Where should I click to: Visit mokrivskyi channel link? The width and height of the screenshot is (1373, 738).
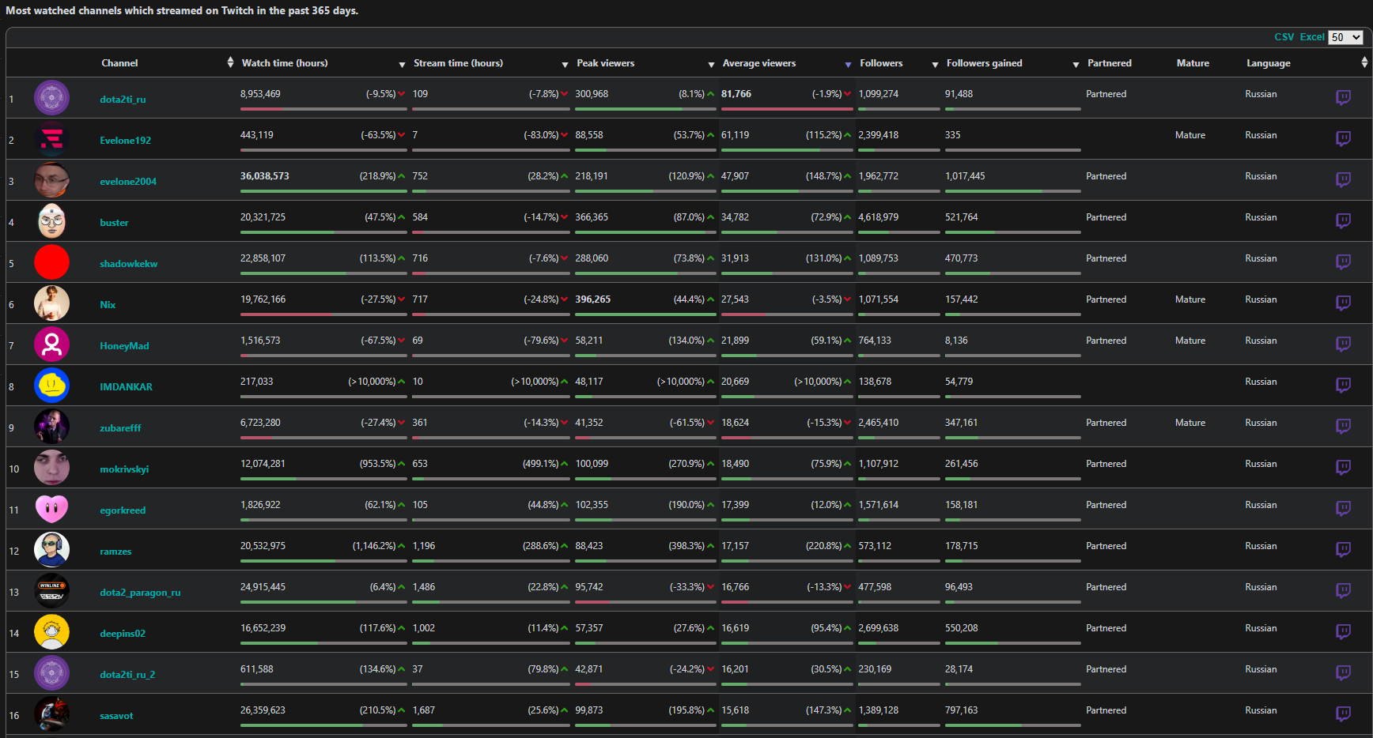point(124,469)
